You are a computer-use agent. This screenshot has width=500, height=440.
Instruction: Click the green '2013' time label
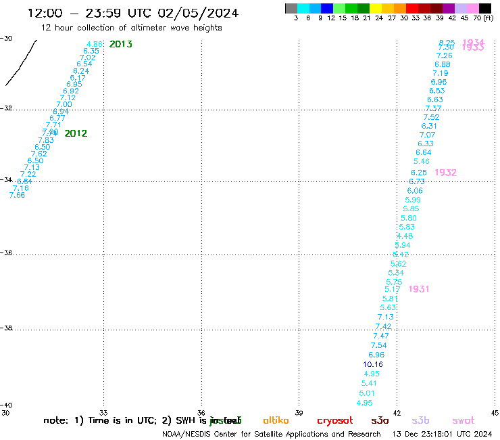120,44
